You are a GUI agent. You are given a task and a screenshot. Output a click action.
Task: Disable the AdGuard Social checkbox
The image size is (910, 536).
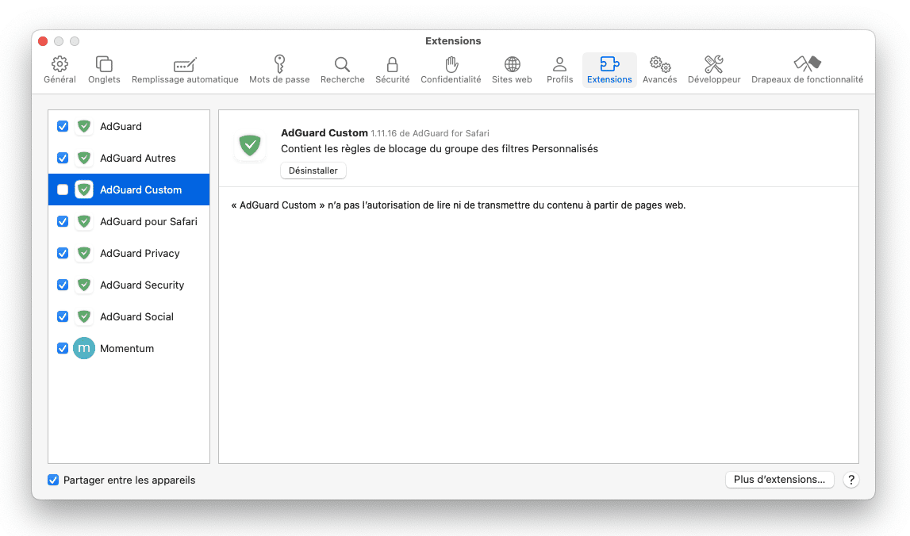63,316
